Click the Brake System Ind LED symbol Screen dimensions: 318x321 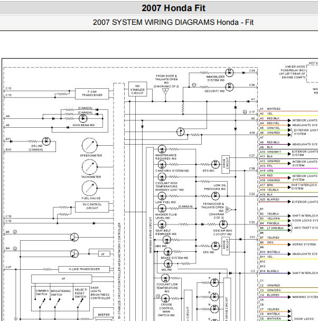(168, 252)
